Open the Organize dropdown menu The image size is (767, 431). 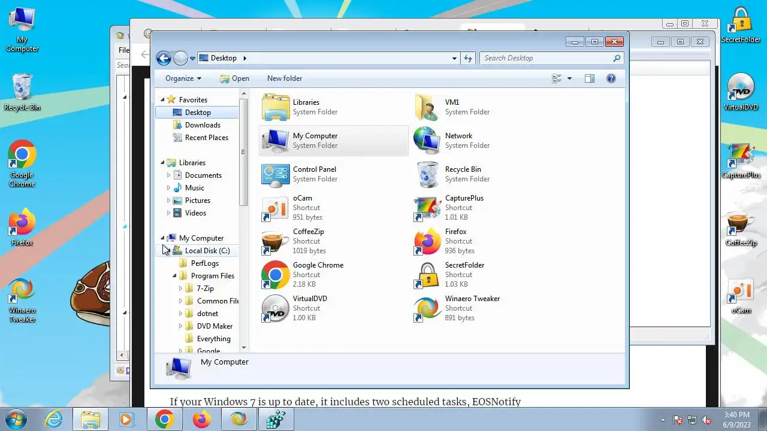pos(183,78)
